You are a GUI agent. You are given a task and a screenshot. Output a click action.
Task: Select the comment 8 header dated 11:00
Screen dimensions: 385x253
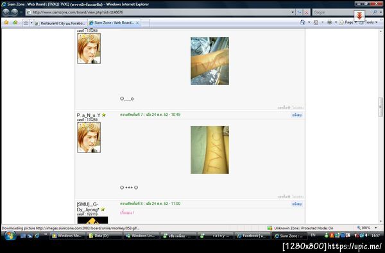(x=150, y=204)
